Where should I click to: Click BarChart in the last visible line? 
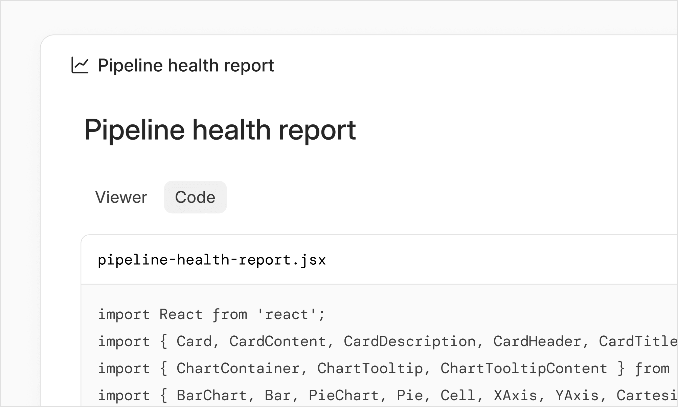[x=211, y=396]
